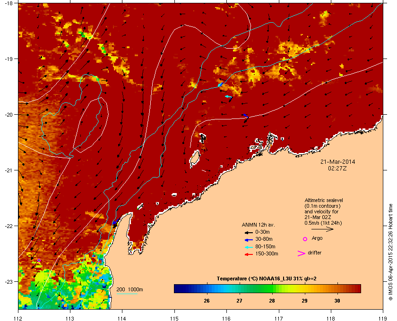
Task: Pick the dark blue end of temperature colorbar
Action: point(177,288)
